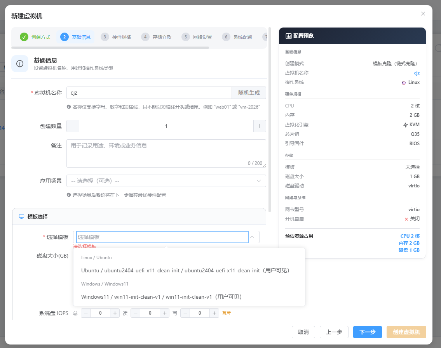Click the KVM lightning icon in 配置预览
Image resolution: width=441 pixels, height=348 pixels.
click(x=406, y=125)
